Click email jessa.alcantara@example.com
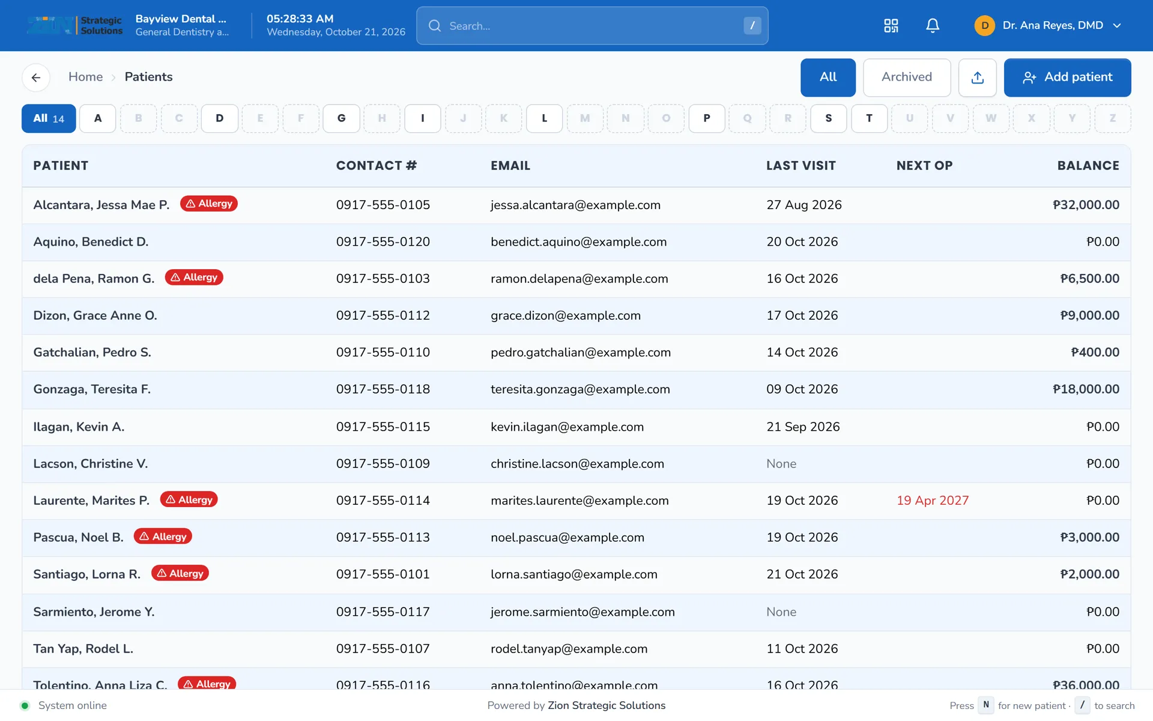1153x721 pixels. [575, 205]
